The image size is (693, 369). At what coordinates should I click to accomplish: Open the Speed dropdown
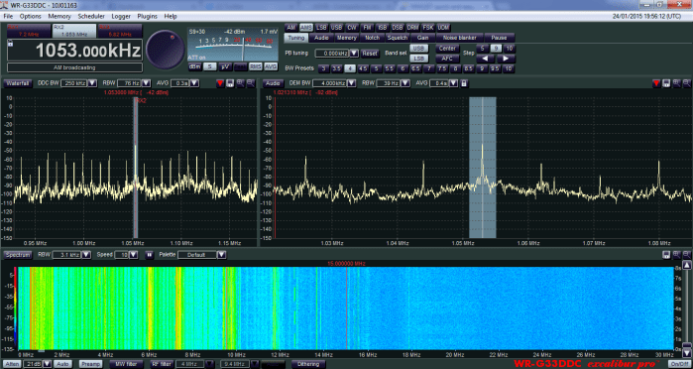click(134, 255)
